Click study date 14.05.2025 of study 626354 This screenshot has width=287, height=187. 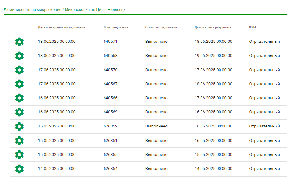point(57,169)
